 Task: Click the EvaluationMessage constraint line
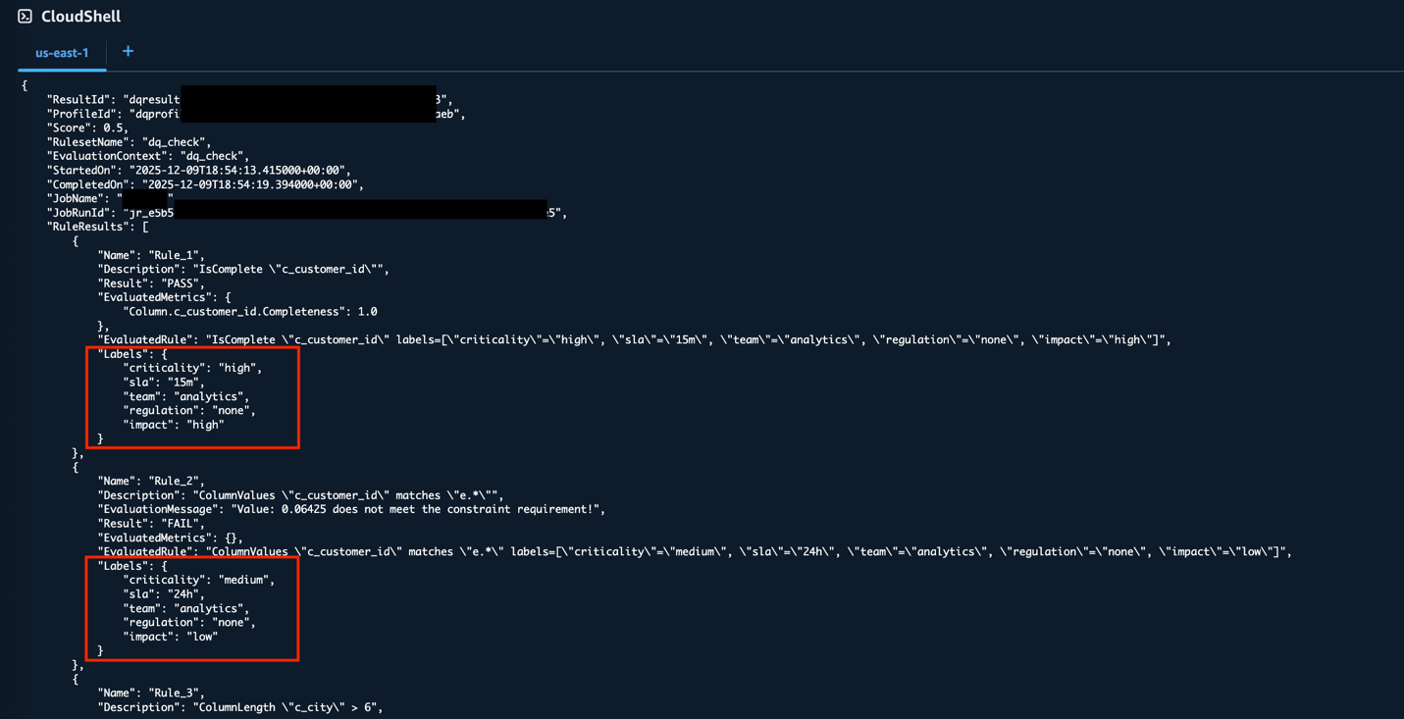coord(351,509)
